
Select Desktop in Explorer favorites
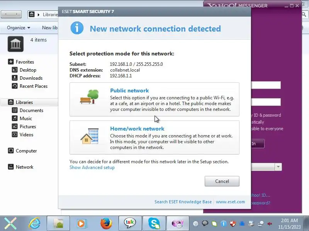[x=28, y=70]
